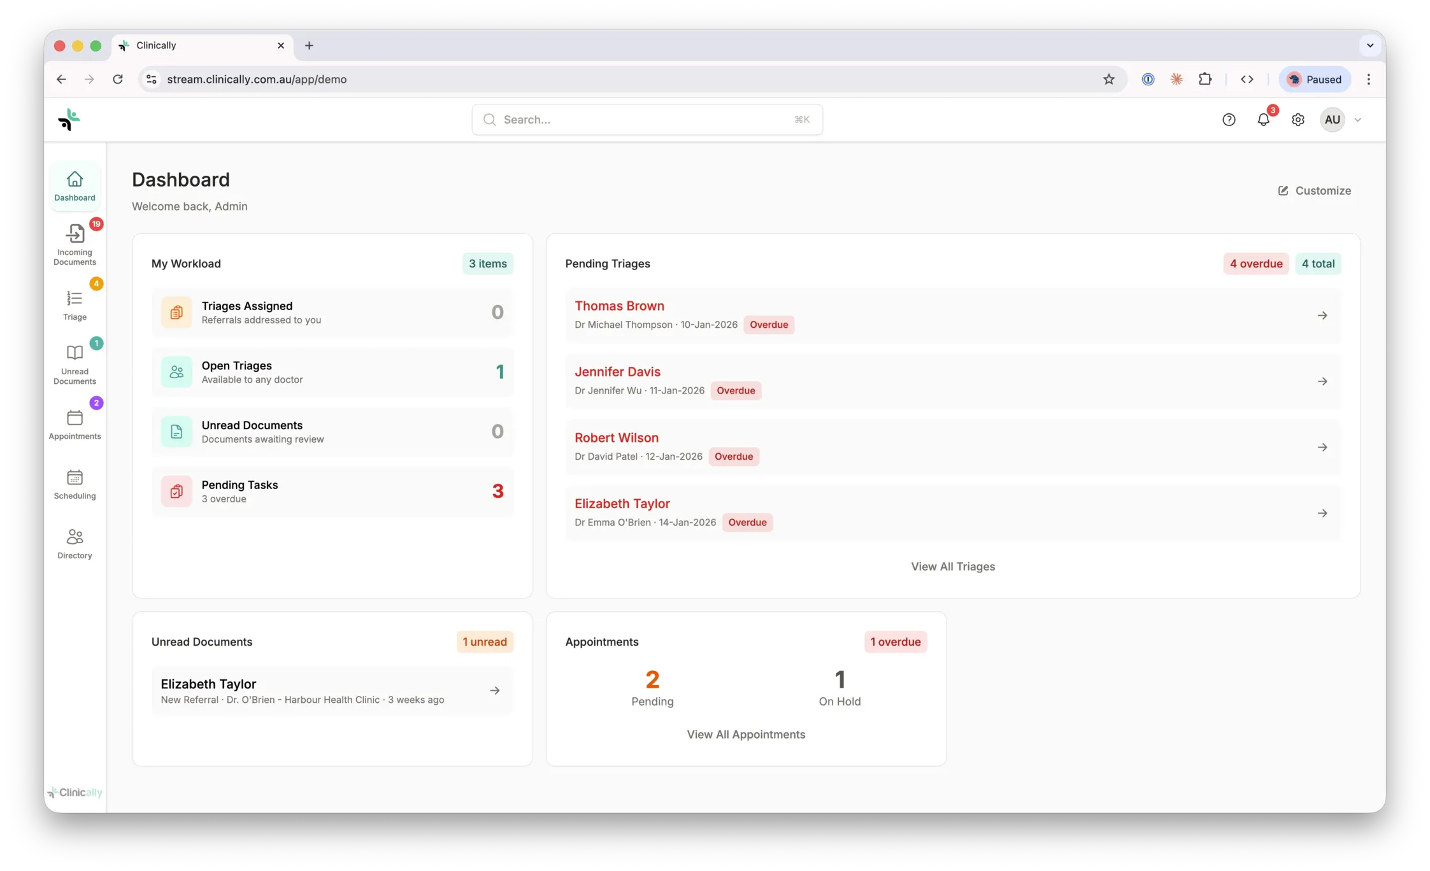Click the Customize button

pos(1315,190)
